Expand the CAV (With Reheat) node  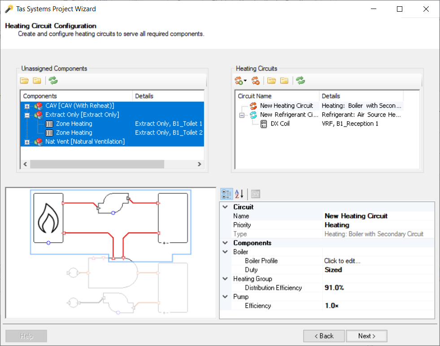tap(27, 106)
